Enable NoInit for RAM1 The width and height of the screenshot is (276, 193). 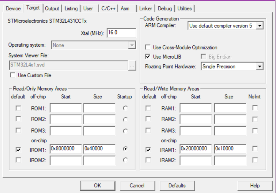[255, 108]
